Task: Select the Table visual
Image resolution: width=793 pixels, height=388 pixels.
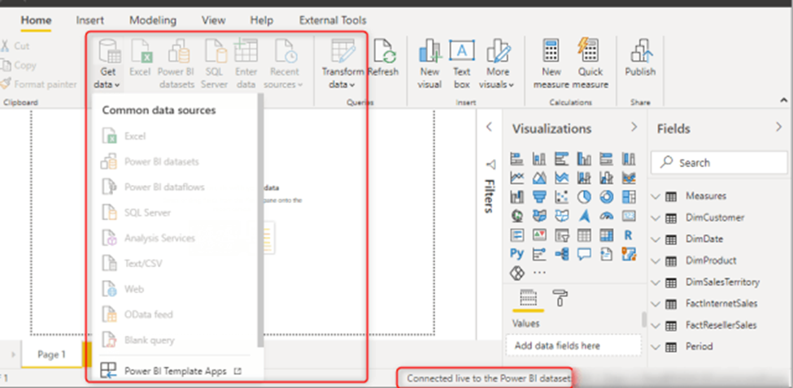Action: (584, 235)
